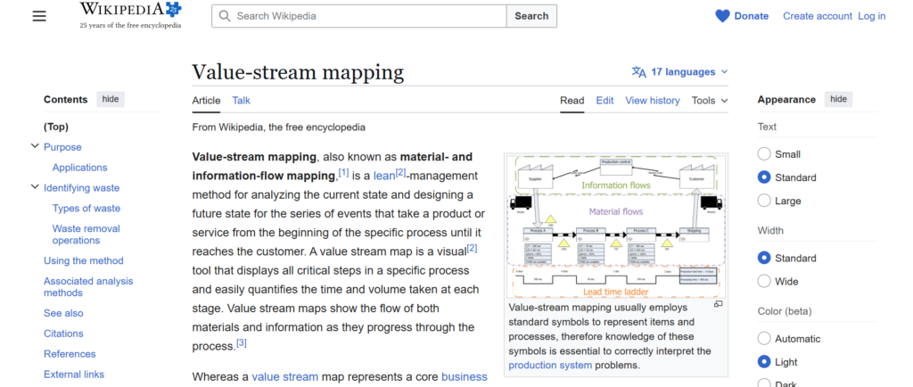Collapse the Identifying waste section chevron
Image resolution: width=913 pixels, height=387 pixels.
point(35,187)
